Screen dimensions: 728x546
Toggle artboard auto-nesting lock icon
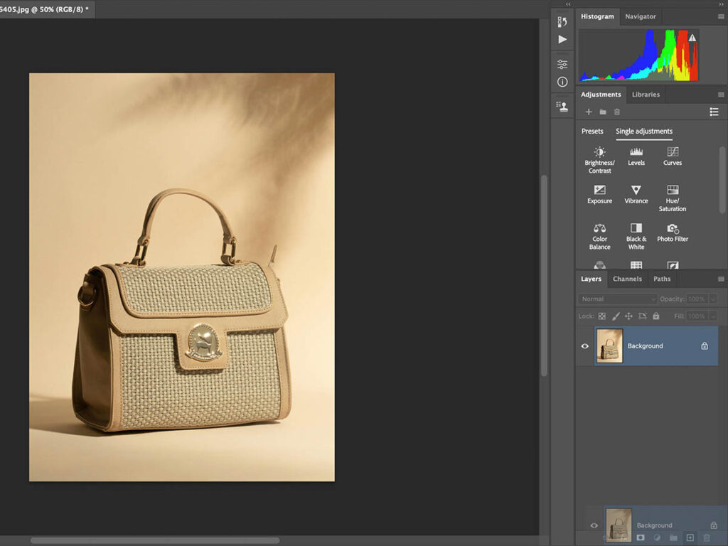pyautogui.click(x=643, y=316)
